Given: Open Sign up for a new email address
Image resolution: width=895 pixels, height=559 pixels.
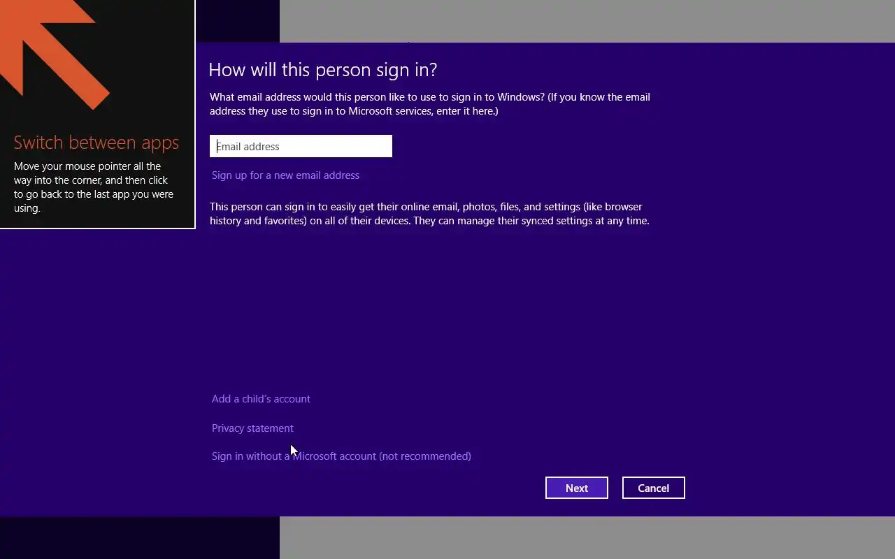Looking at the screenshot, I should [285, 175].
